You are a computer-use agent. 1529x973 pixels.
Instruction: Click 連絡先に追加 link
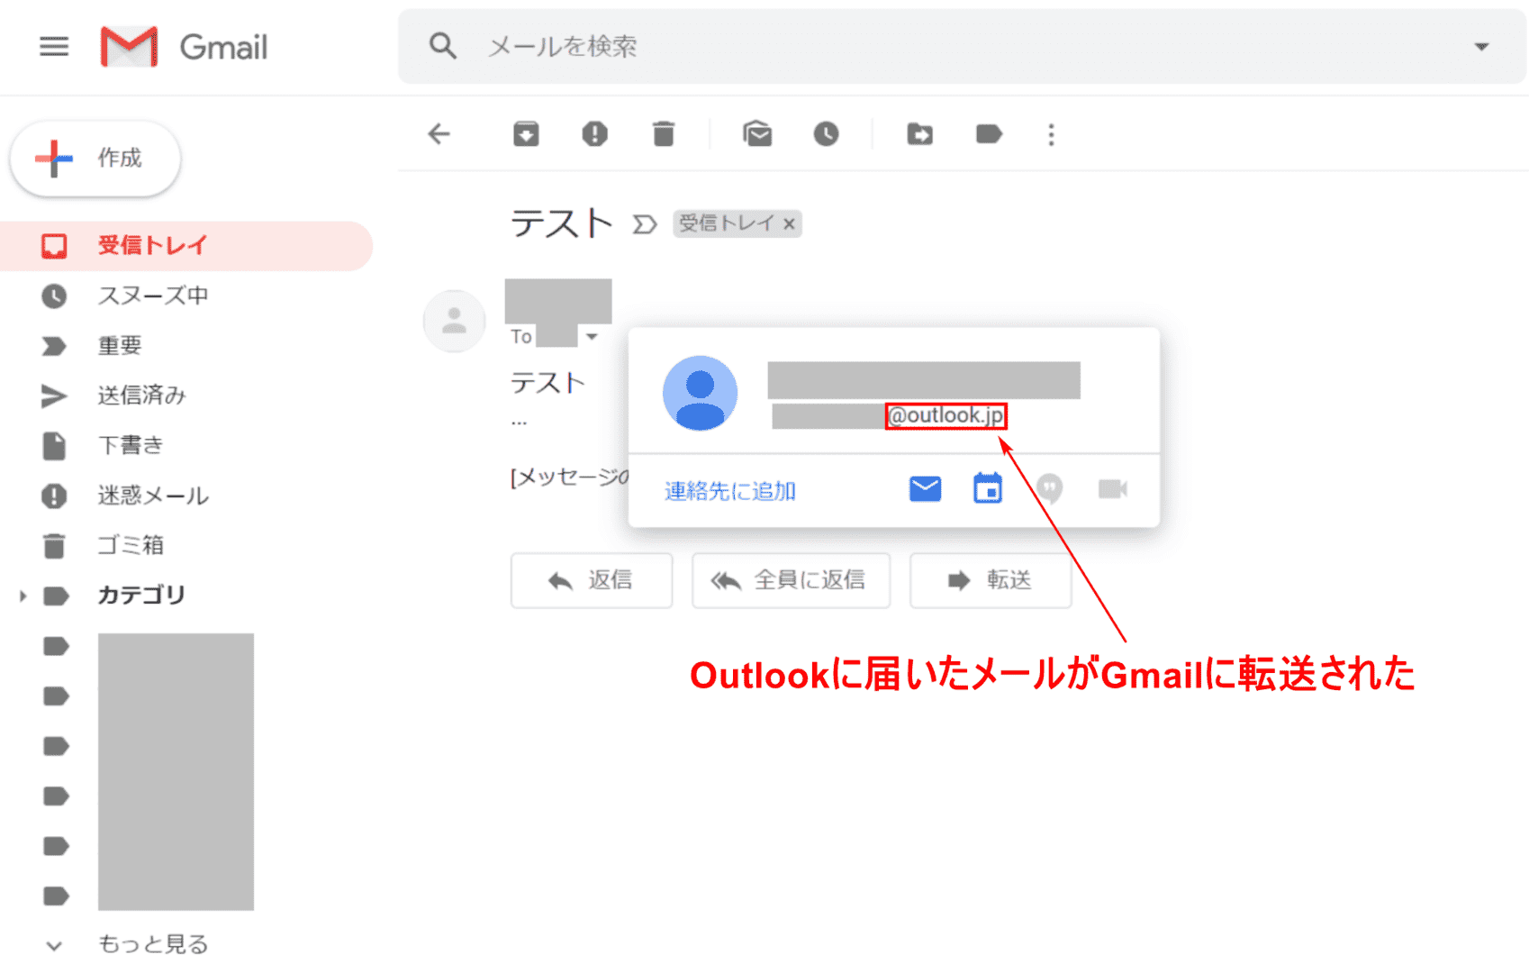coord(730,491)
